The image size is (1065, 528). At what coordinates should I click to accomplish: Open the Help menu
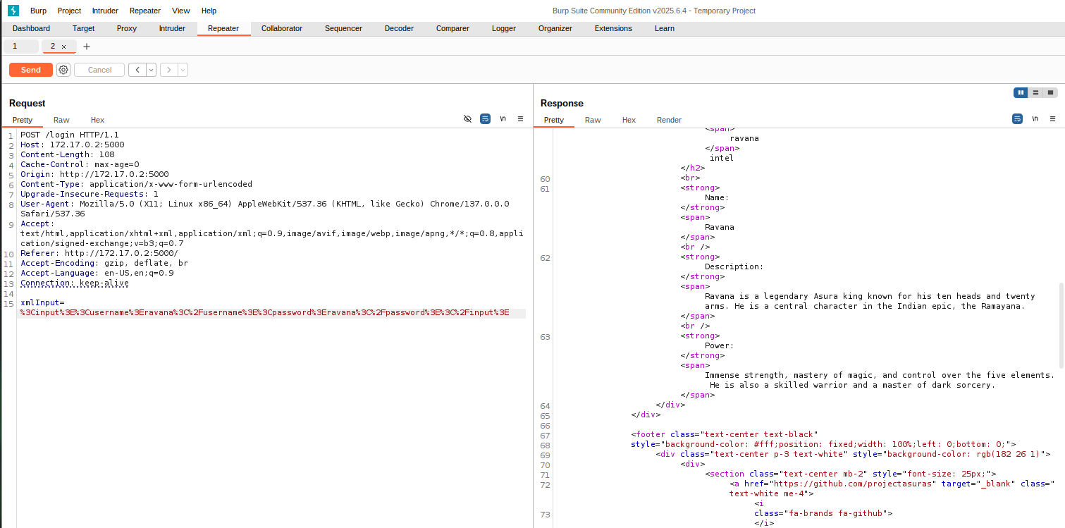[209, 11]
